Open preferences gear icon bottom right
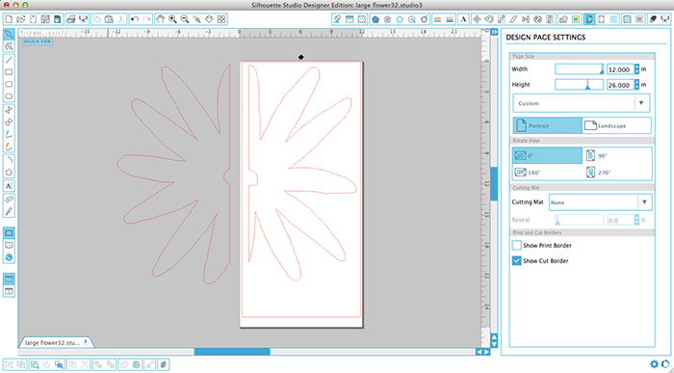 tap(654, 364)
